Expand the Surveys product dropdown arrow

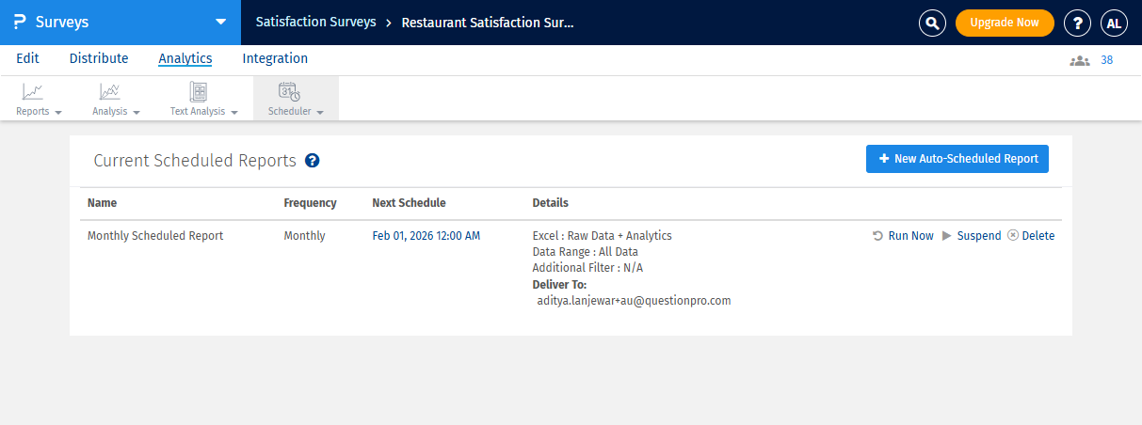(x=220, y=22)
